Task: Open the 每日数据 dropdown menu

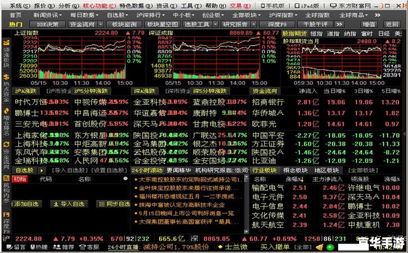Action: click(x=84, y=15)
